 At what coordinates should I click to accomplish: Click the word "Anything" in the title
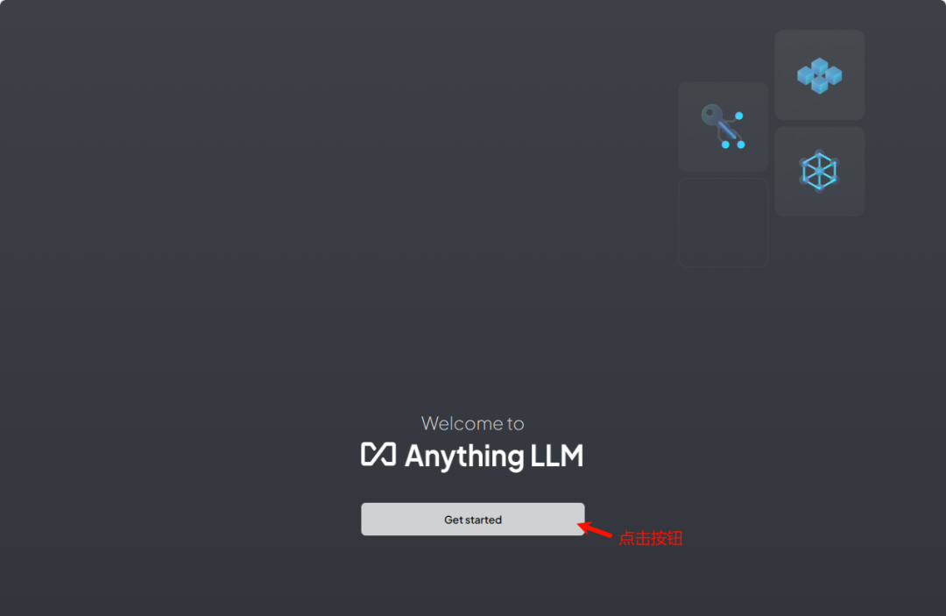[464, 457]
